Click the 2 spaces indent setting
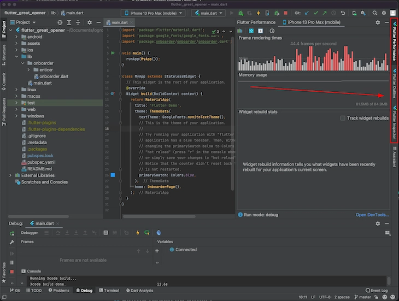Image resolution: width=399 pixels, height=301 pixels. [x=342, y=297]
